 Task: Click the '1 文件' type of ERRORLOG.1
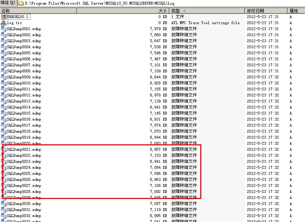pyautogui.click(x=178, y=17)
